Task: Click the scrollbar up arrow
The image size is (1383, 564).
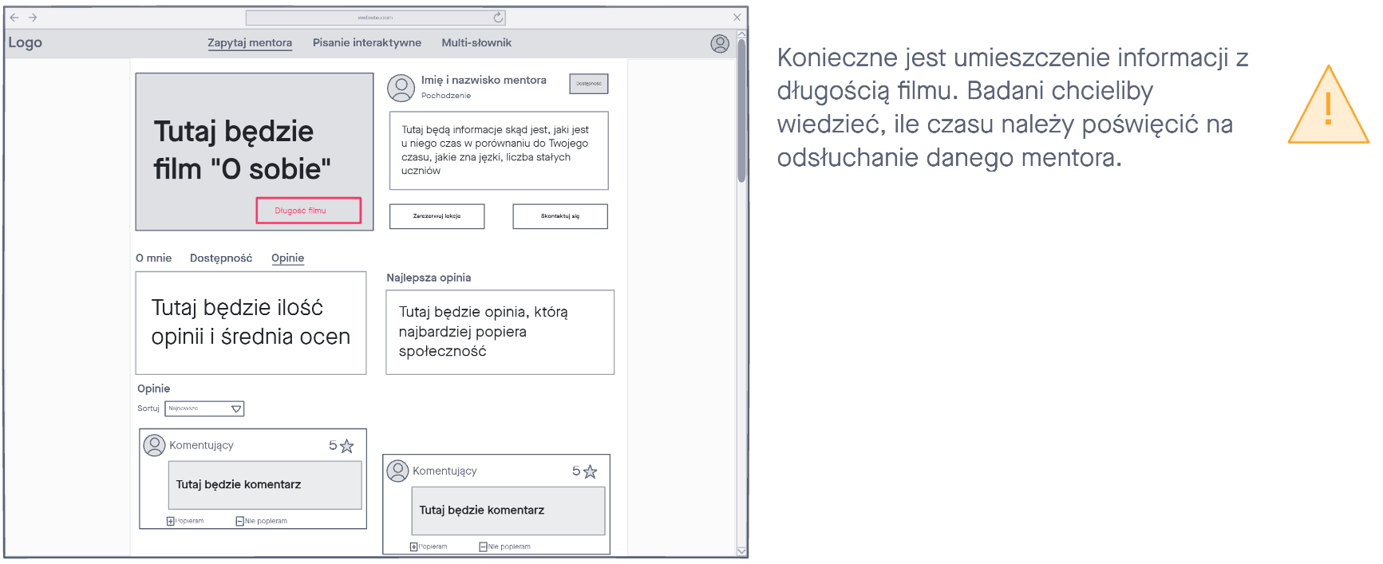Action: tap(741, 34)
